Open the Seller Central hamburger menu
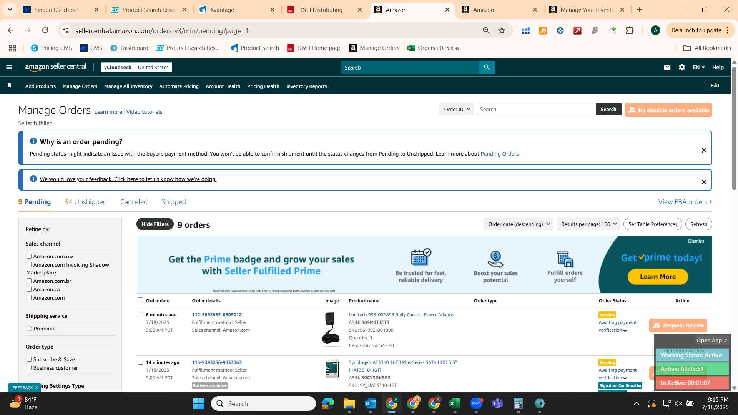Image resolution: width=738 pixels, height=415 pixels. pos(9,67)
